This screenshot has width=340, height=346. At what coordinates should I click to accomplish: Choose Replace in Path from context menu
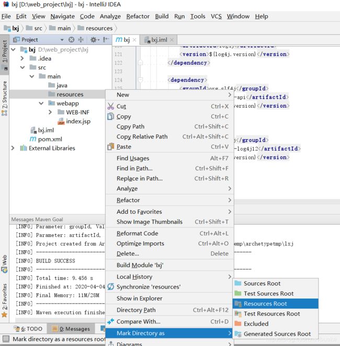pos(169,179)
